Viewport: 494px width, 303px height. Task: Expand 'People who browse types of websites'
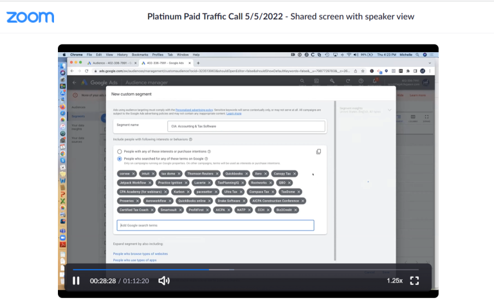tap(140, 254)
